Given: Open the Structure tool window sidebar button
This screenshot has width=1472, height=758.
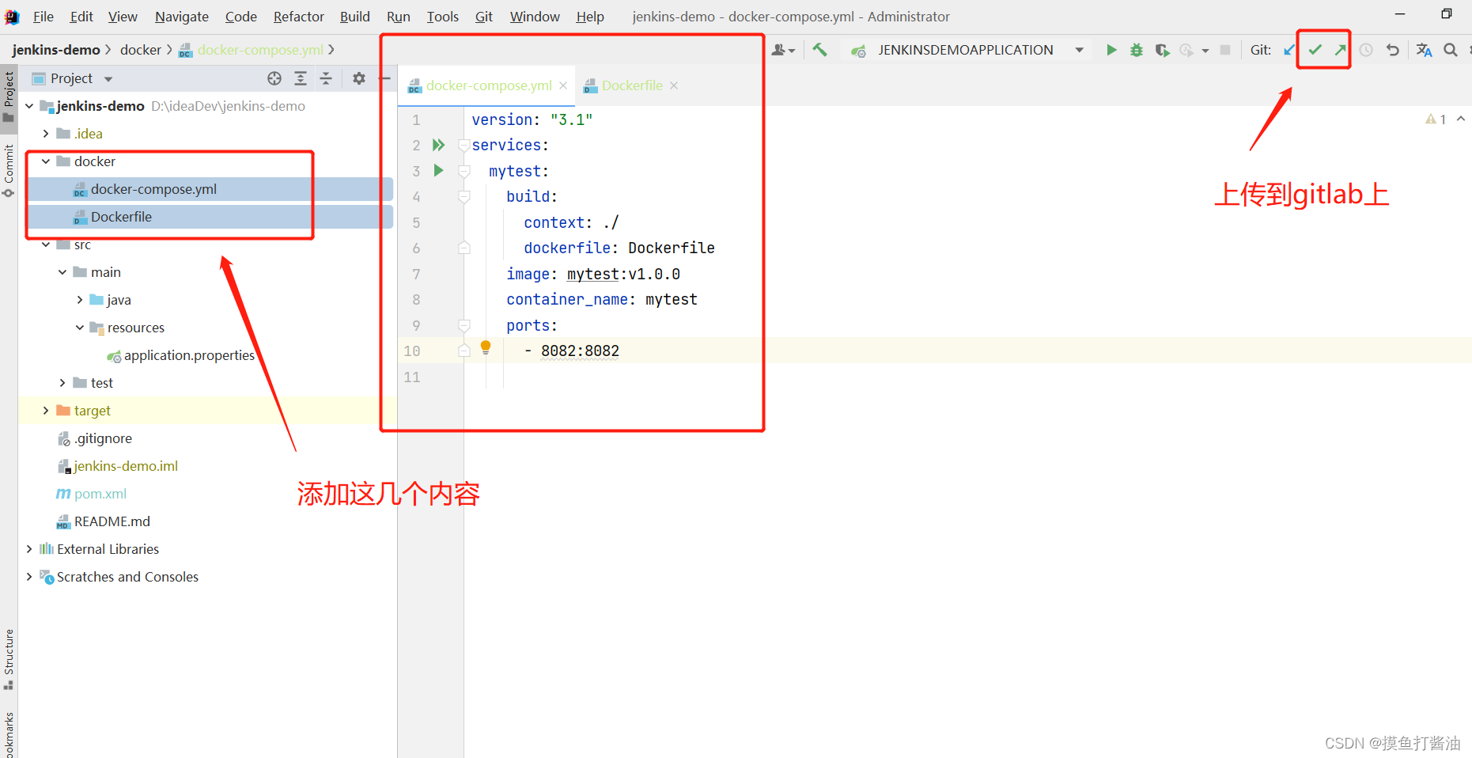Looking at the screenshot, I should (x=9, y=659).
